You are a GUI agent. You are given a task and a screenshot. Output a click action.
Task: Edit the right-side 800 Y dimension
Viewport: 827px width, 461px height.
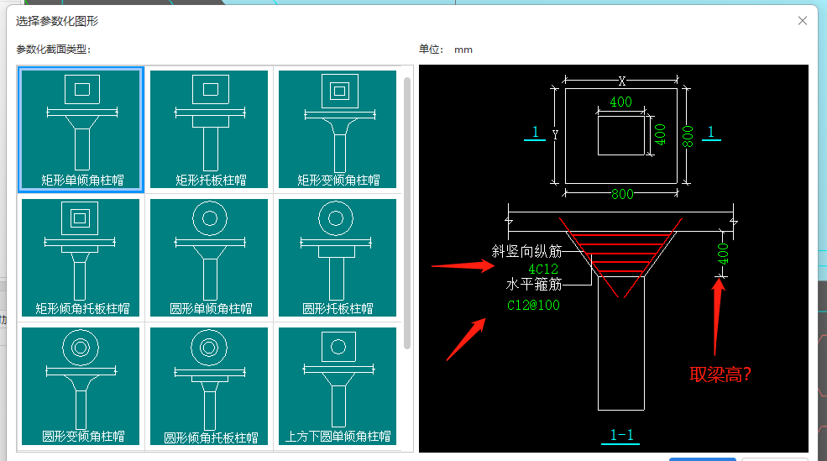pos(688,136)
